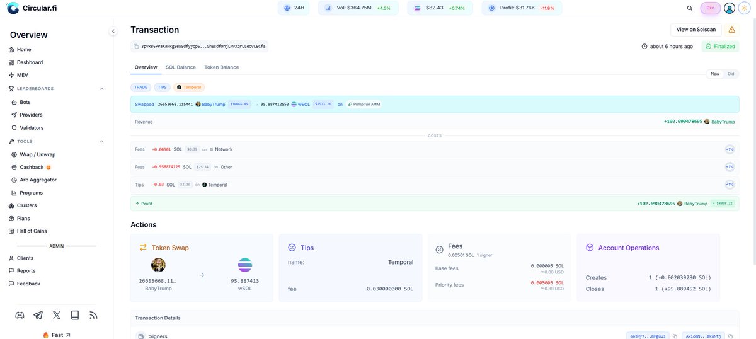Viewport: 756px width, 339px height.
Task: Switch to the SOL Balance tab
Action: click(x=181, y=67)
